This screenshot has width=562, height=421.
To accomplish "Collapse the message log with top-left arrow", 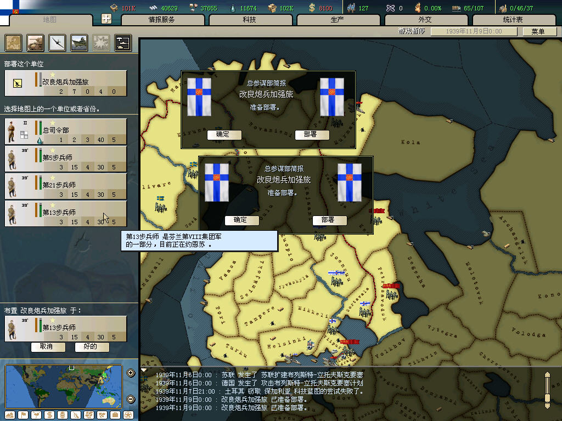I will coord(144,370).
